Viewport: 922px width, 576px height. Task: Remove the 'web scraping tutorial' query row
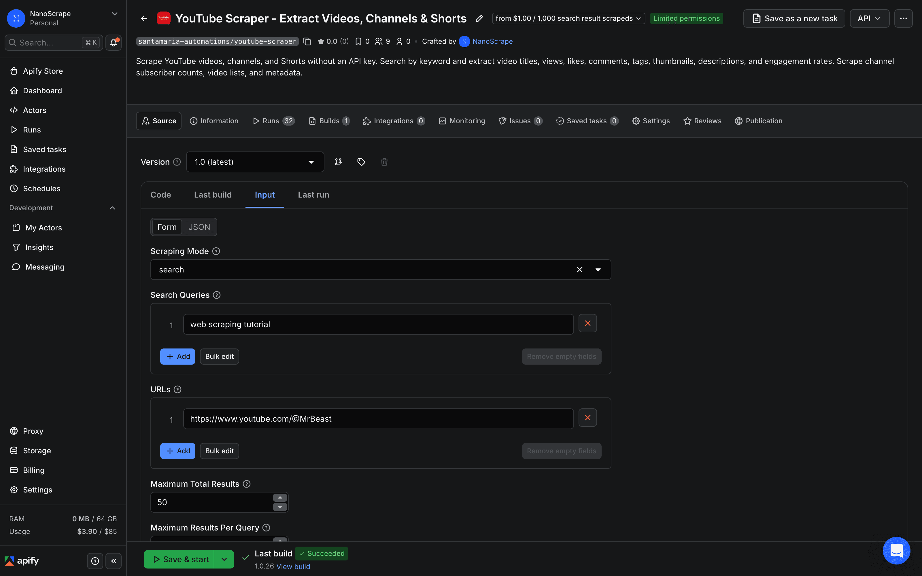click(587, 323)
